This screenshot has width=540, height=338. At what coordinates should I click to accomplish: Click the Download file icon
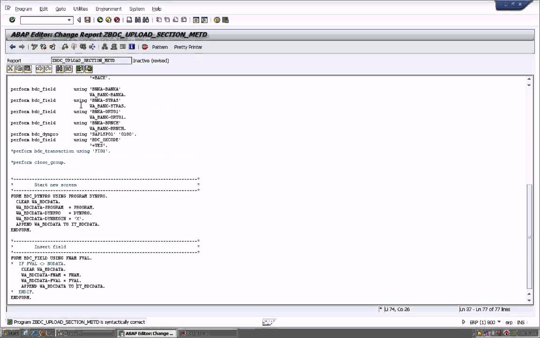[x=89, y=69]
